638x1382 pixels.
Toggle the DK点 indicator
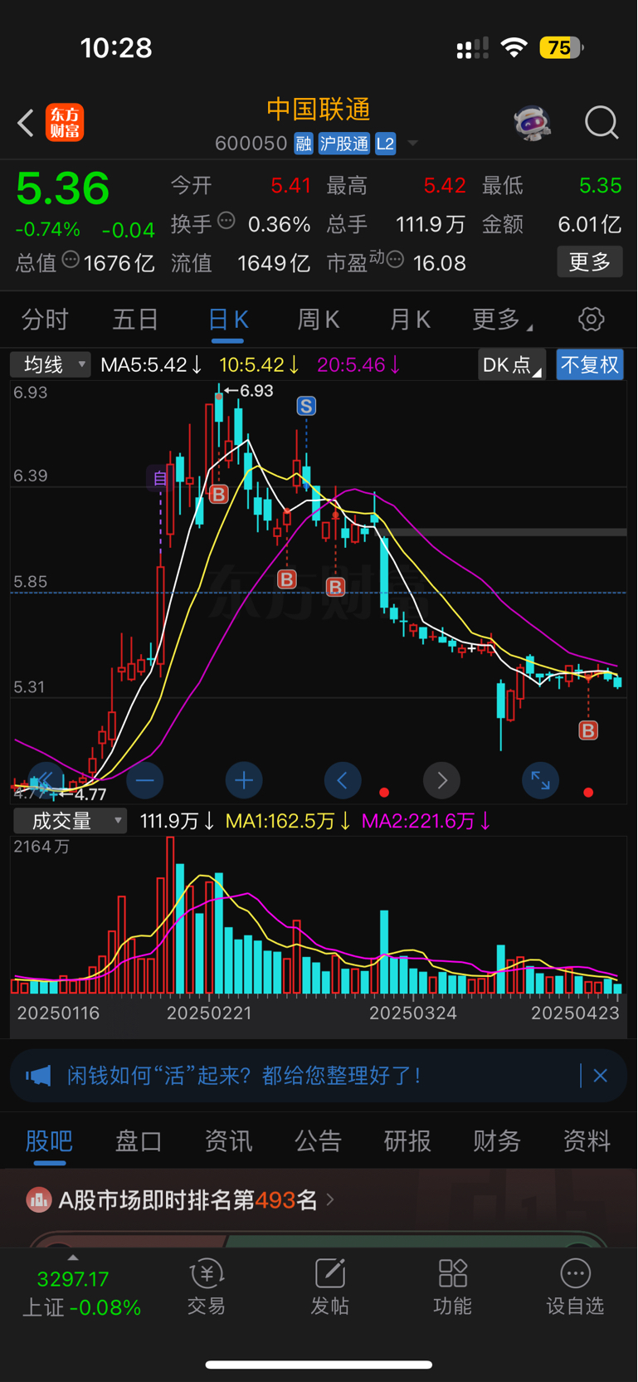point(511,365)
